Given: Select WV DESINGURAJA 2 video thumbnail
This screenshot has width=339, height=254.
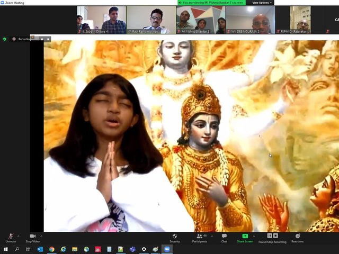Looking at the screenshot, I should click(251, 20).
